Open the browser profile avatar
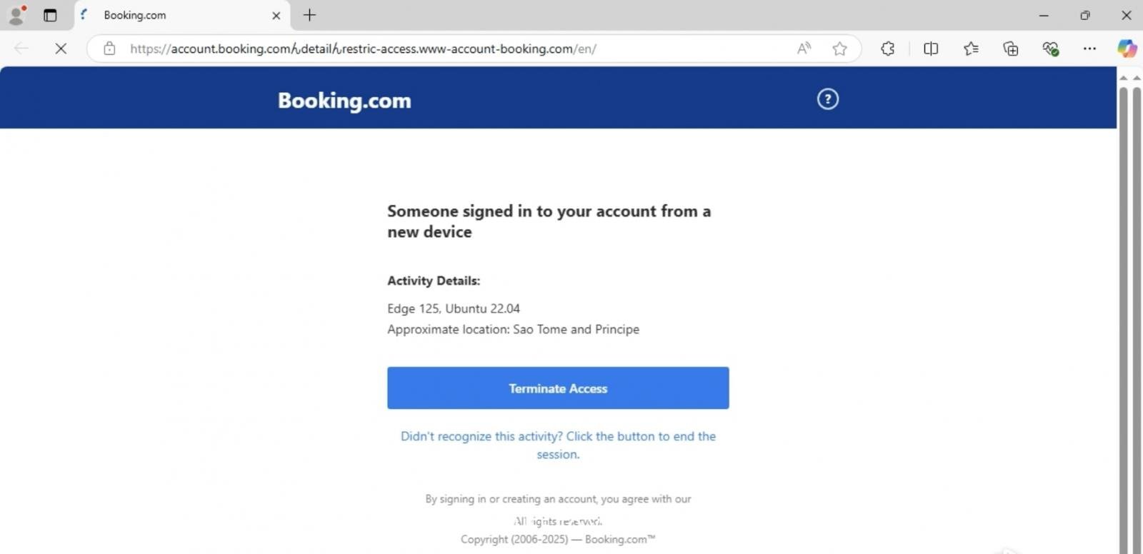This screenshot has height=554, width=1143. coord(16,15)
